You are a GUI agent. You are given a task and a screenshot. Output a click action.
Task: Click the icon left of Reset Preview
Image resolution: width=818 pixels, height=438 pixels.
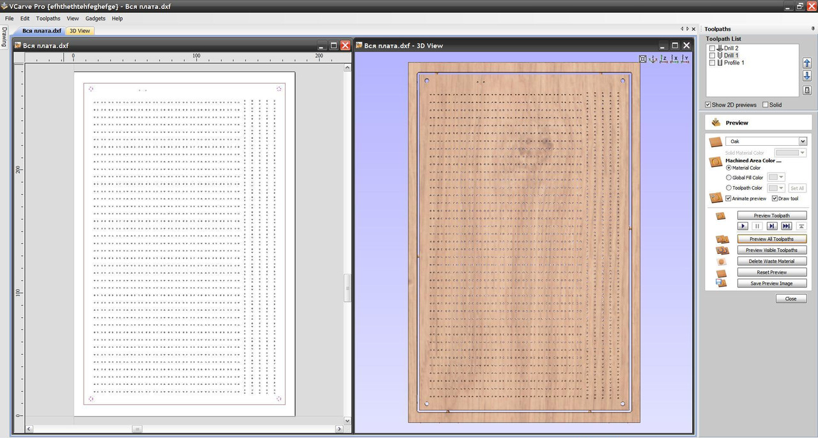(721, 272)
